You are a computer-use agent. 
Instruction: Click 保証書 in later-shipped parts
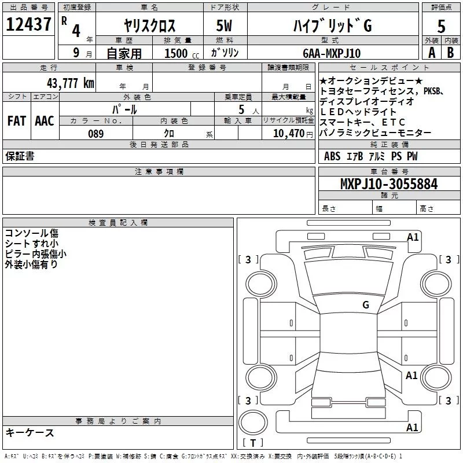(x=20, y=156)
